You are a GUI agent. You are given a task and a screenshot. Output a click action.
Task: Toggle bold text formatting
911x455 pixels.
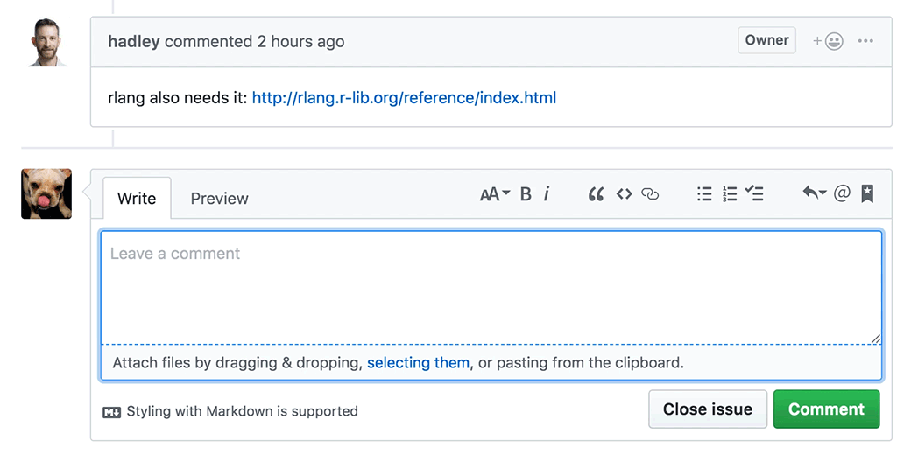coord(526,194)
